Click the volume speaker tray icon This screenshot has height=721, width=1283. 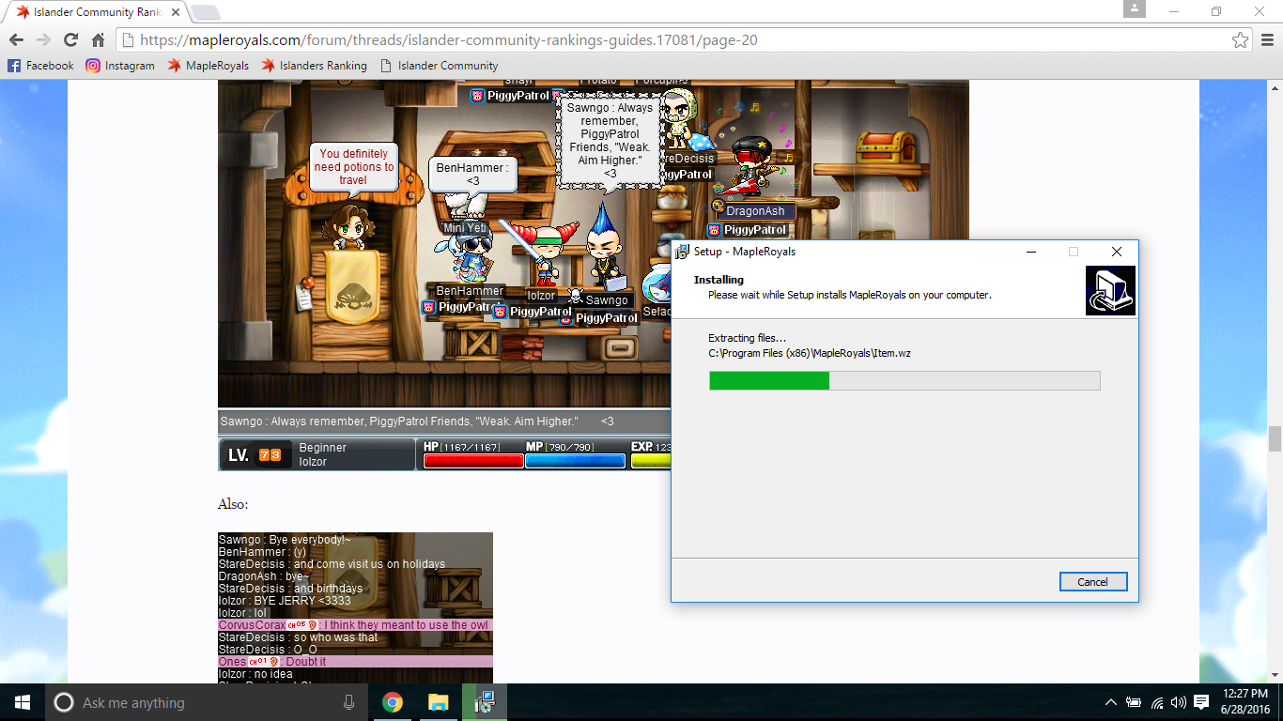click(1179, 702)
